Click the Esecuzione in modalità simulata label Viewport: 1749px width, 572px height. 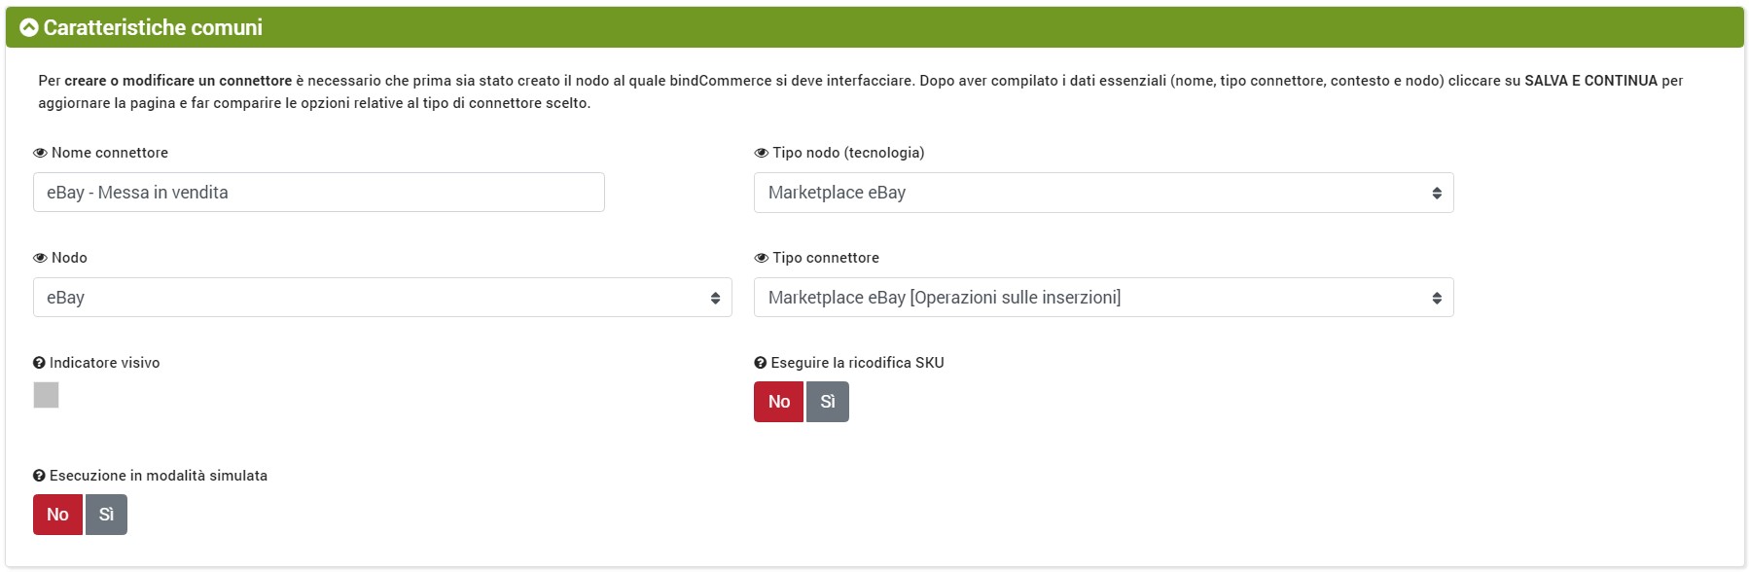point(159,476)
